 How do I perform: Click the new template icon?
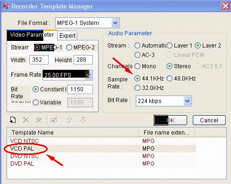click(13, 120)
